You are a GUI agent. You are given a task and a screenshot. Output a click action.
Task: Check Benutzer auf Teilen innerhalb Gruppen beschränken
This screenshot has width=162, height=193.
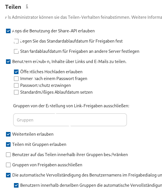(8, 155)
